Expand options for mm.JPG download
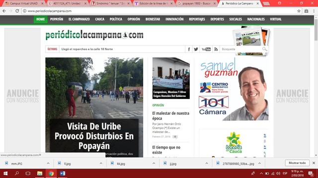Image resolution: width=318 pixels, height=178 pixels. pos(48,163)
